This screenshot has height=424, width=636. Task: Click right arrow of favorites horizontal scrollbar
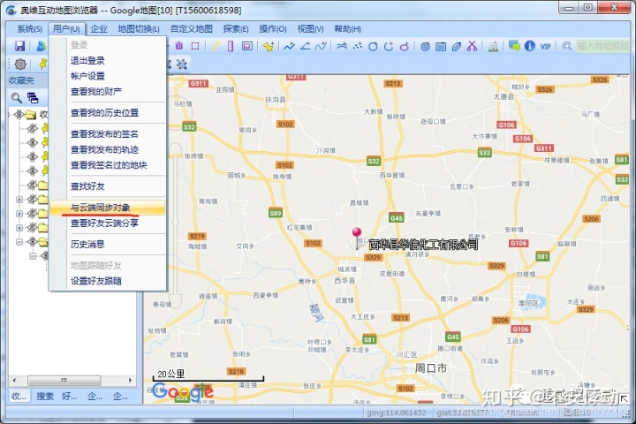[130, 380]
